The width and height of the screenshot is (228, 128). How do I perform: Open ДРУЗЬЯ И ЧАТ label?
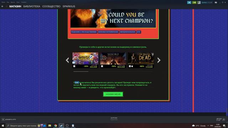point(219,119)
